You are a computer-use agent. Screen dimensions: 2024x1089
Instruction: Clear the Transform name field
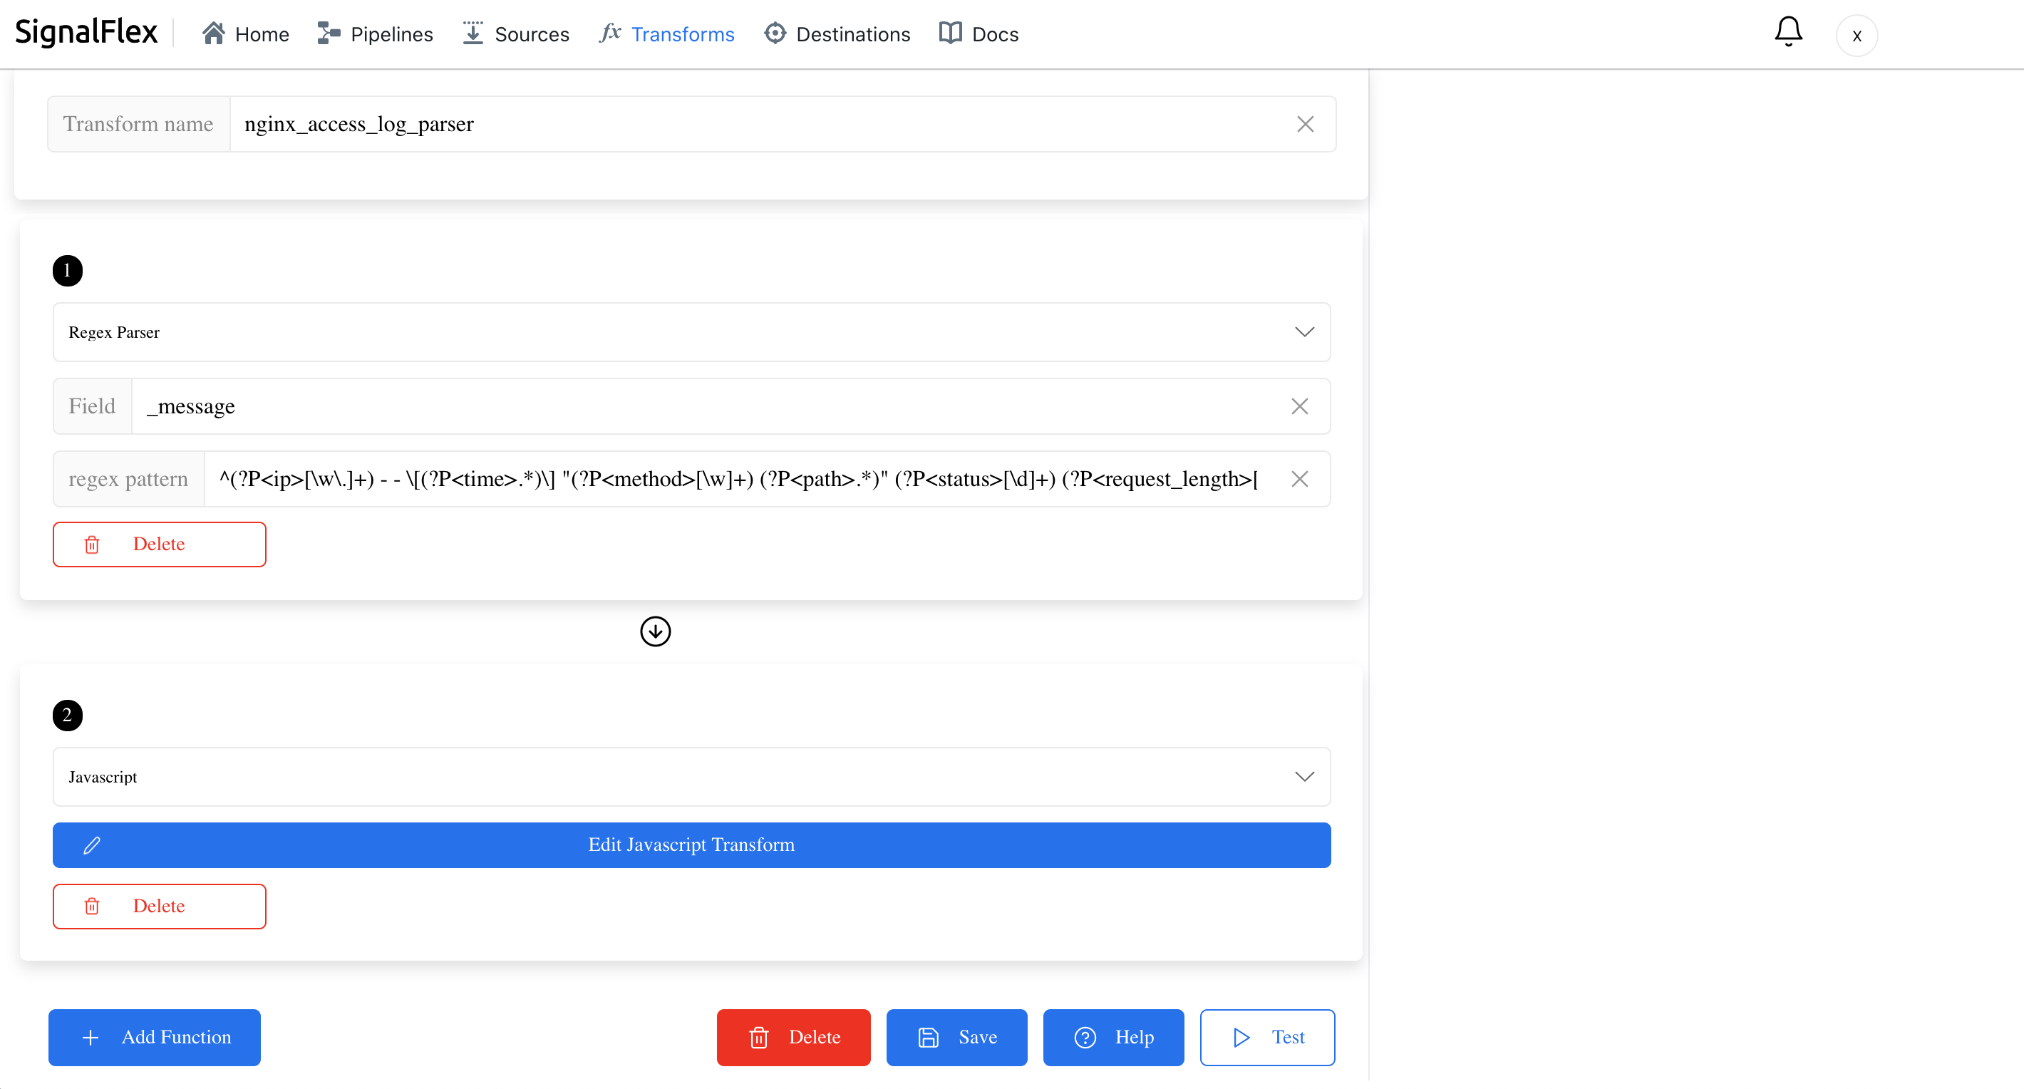[x=1305, y=124]
